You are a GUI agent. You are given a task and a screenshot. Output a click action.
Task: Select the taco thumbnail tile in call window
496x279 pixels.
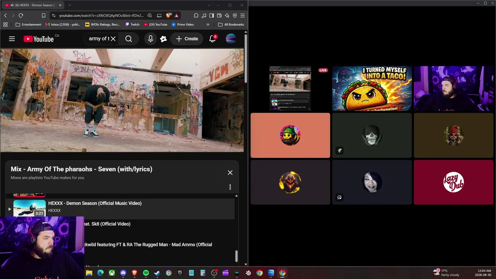pos(372,89)
